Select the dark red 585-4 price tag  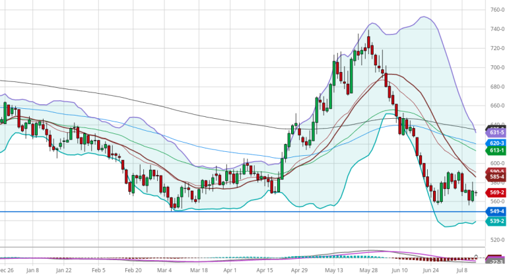coord(496,177)
